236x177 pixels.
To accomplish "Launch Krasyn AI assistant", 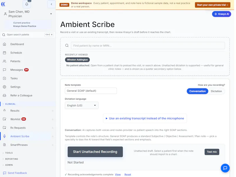I will coord(222,14).
